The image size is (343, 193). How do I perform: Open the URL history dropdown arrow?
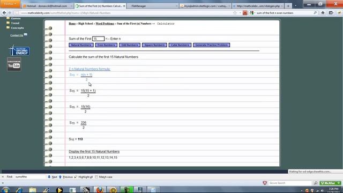click(x=240, y=13)
